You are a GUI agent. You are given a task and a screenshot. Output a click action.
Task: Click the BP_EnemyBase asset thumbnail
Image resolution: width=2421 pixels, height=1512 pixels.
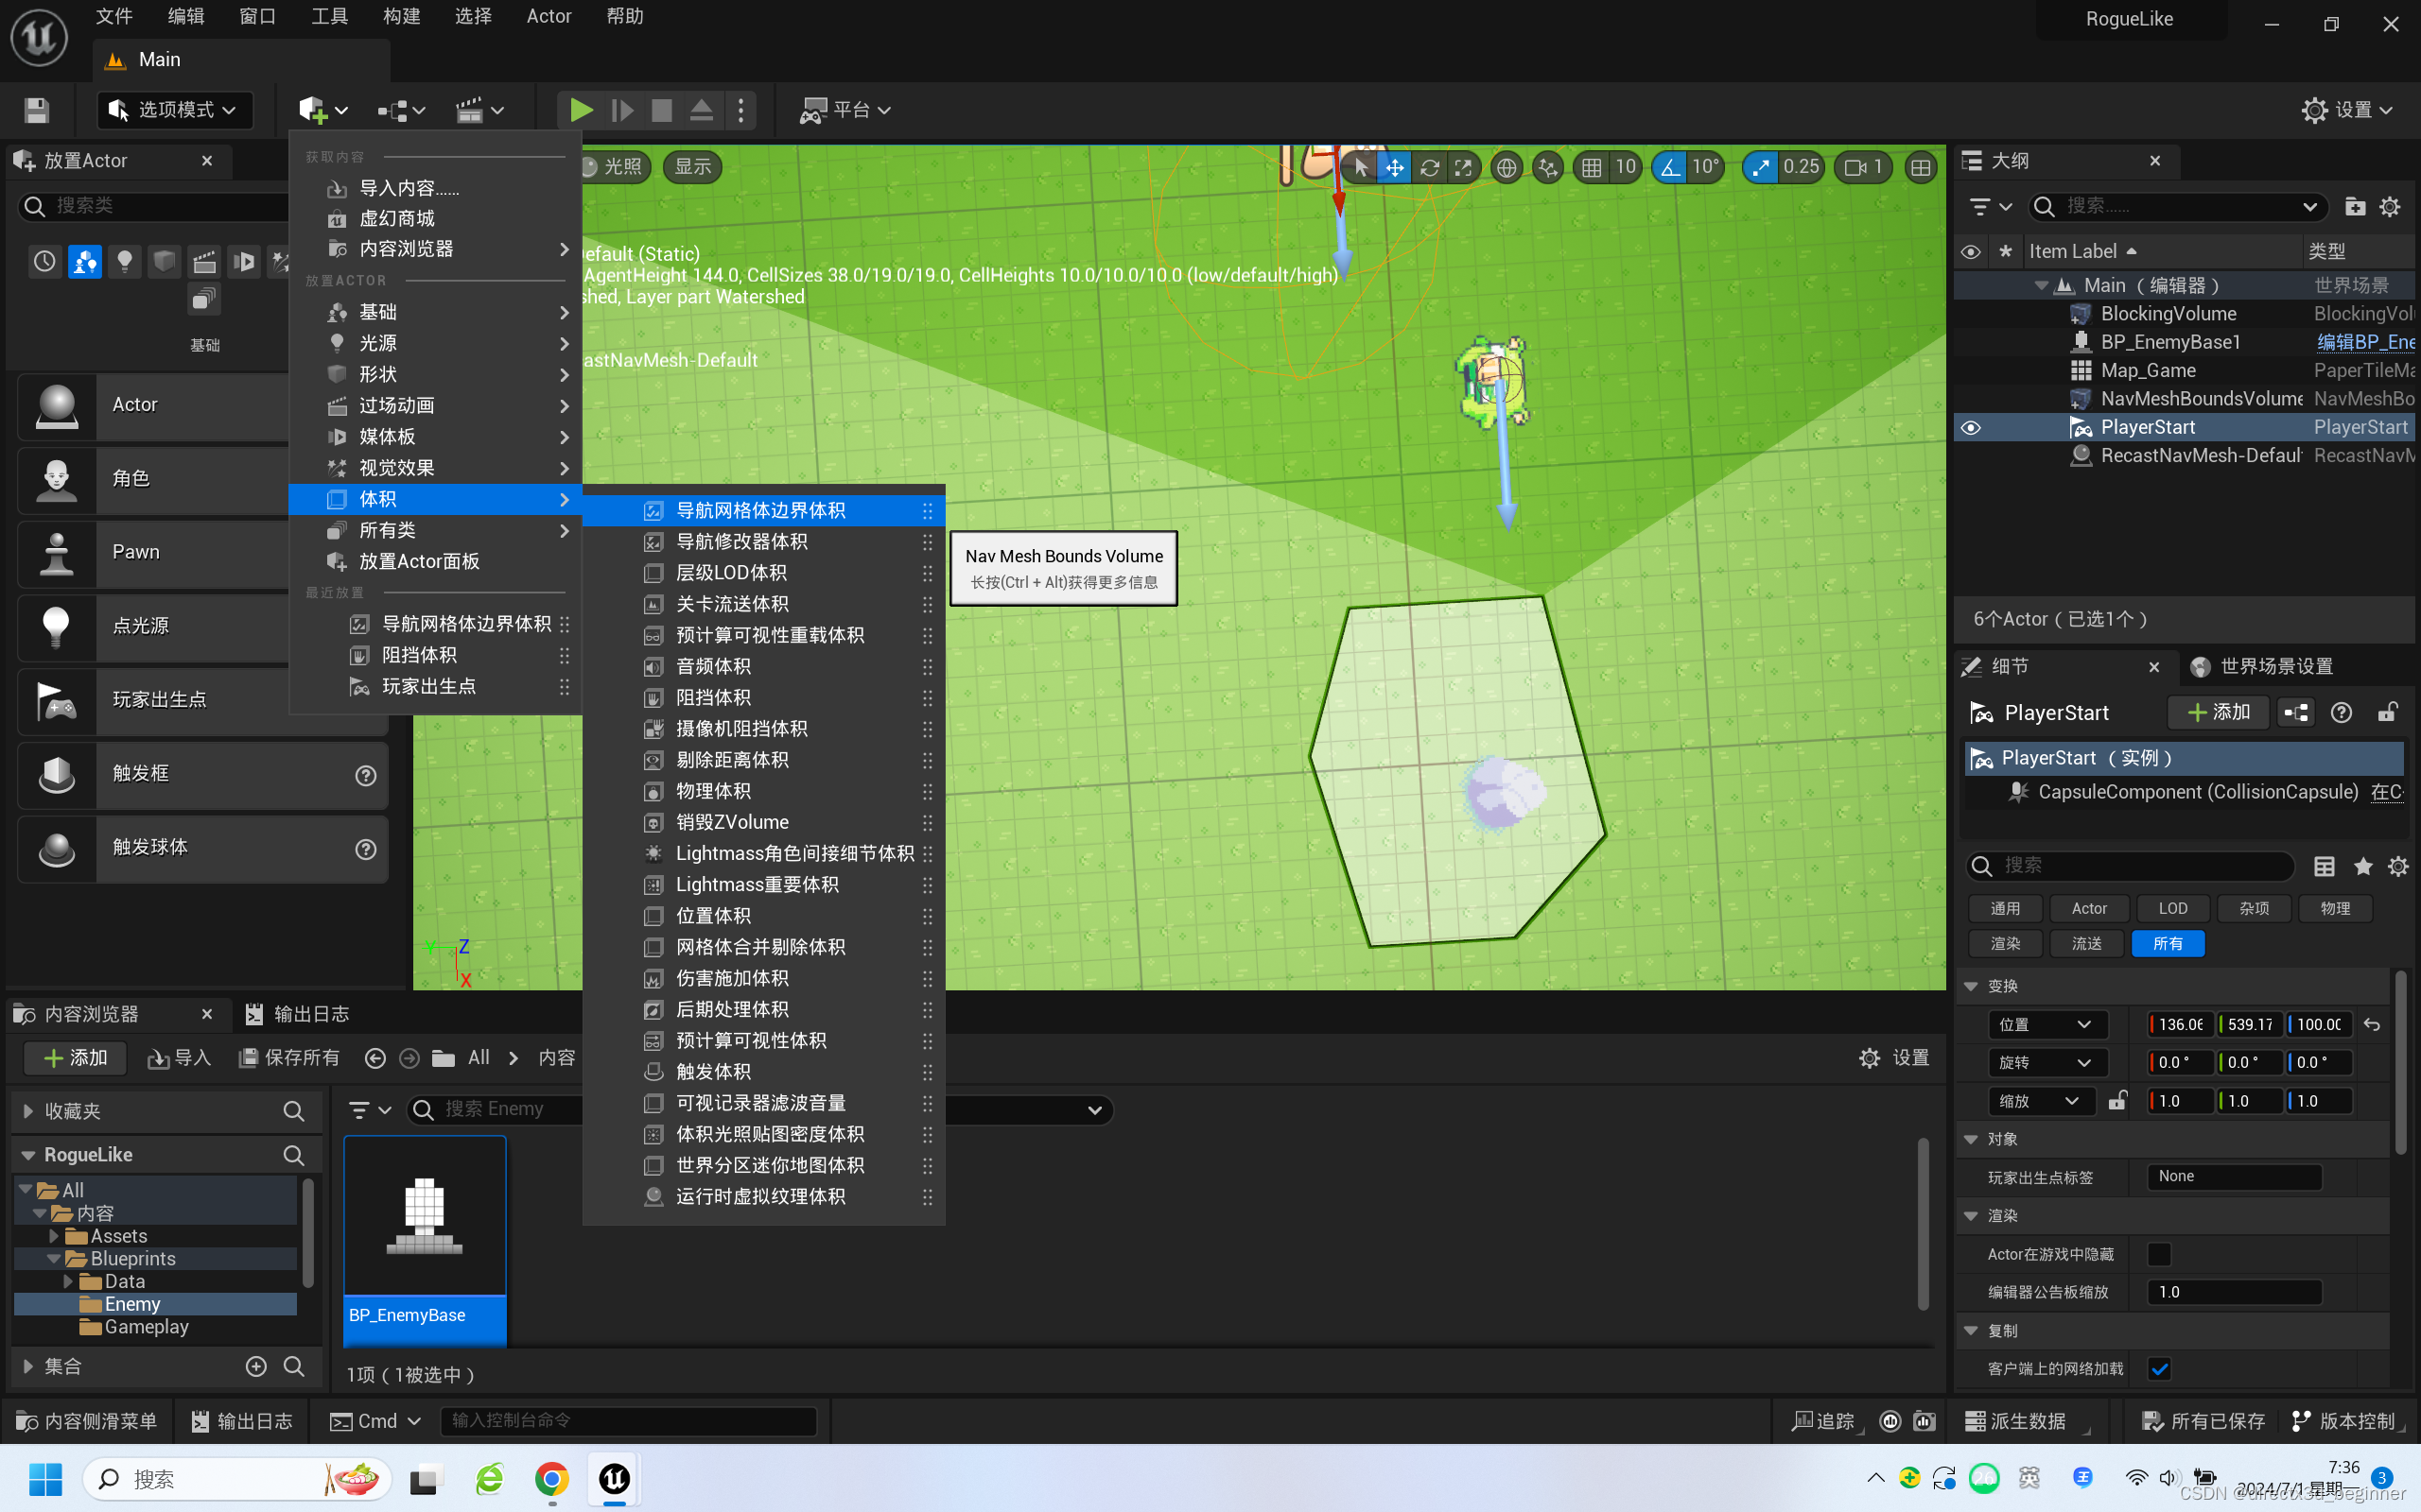(x=426, y=1215)
